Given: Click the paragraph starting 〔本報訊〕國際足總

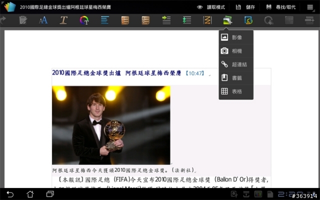Looking at the screenshot, I should pos(163,179).
